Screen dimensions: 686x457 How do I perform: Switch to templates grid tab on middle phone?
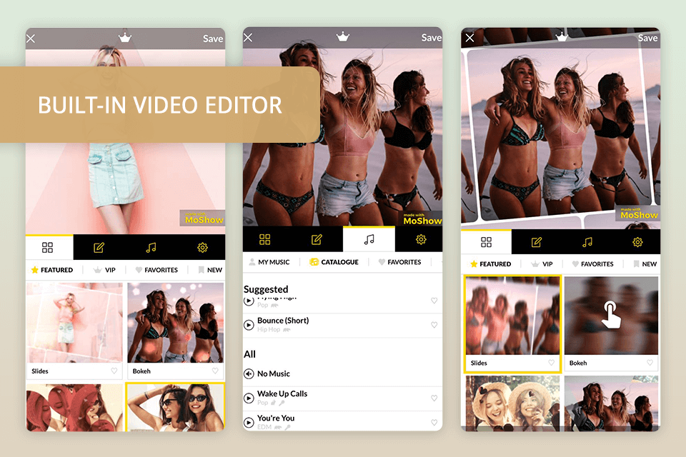[x=264, y=239]
